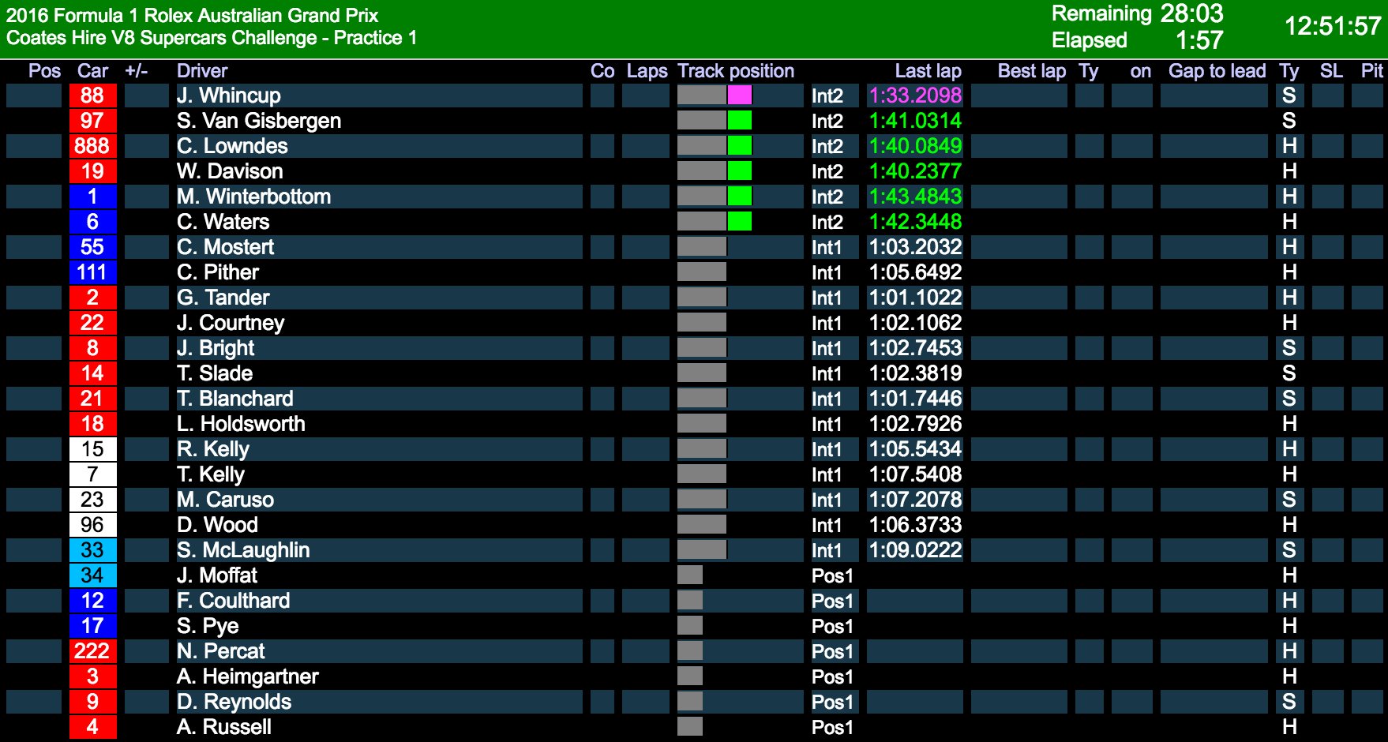
Task: Select driver S. Van Gisbergen
Action: point(259,121)
